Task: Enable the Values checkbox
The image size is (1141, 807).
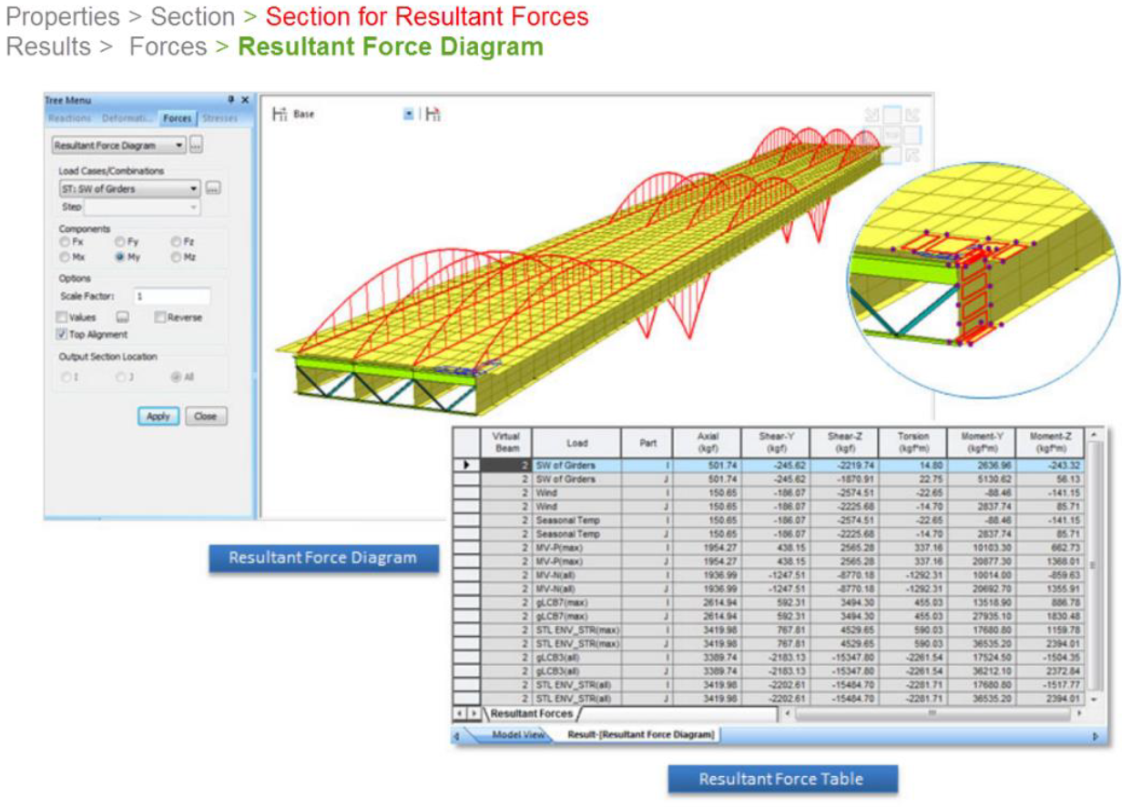Action: point(60,316)
